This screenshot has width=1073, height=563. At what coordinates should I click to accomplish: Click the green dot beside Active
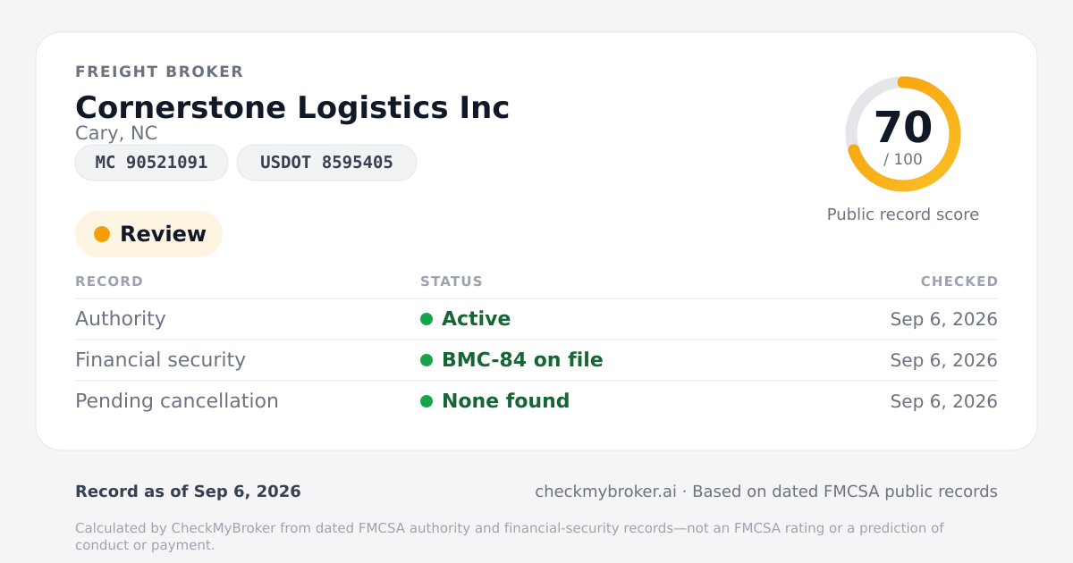click(427, 319)
